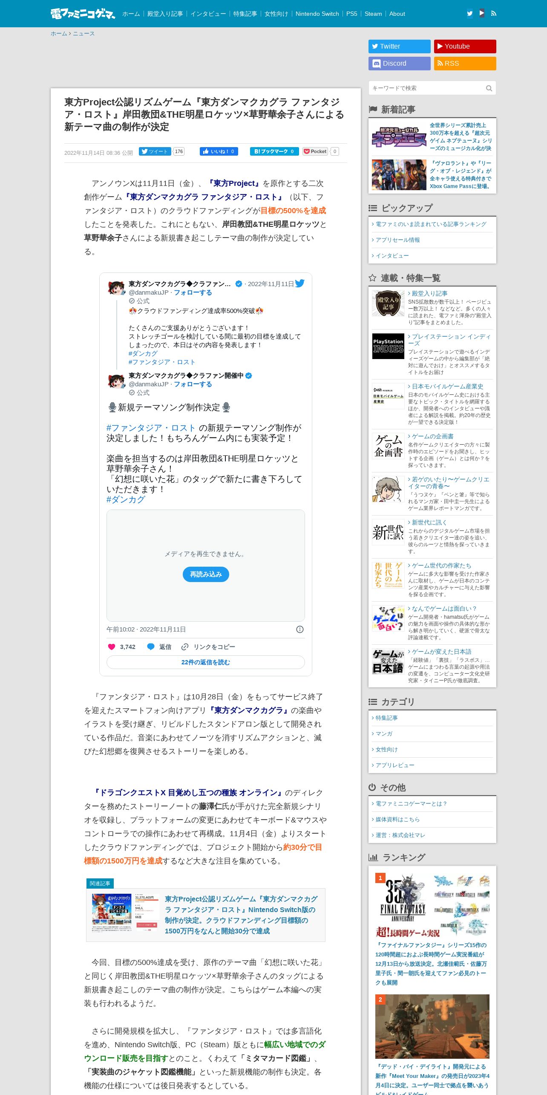
Task: Click the Twitter icon in the header
Action: [469, 14]
